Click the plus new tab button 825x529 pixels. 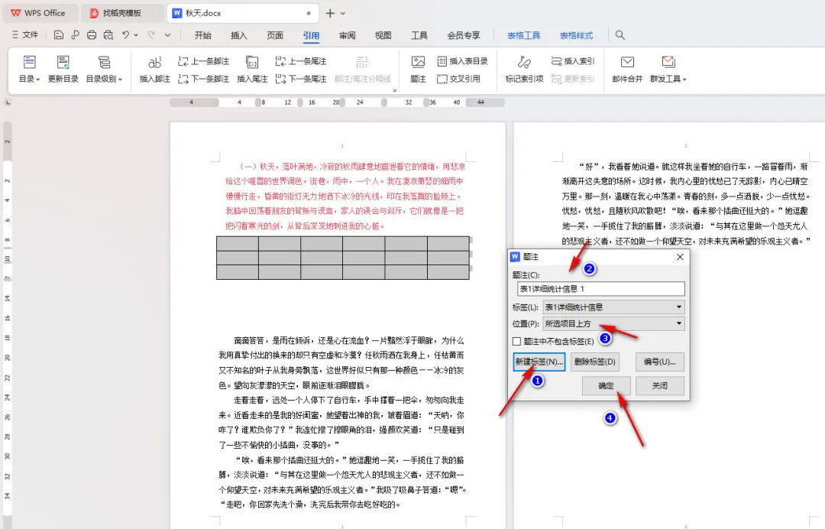[x=330, y=13]
